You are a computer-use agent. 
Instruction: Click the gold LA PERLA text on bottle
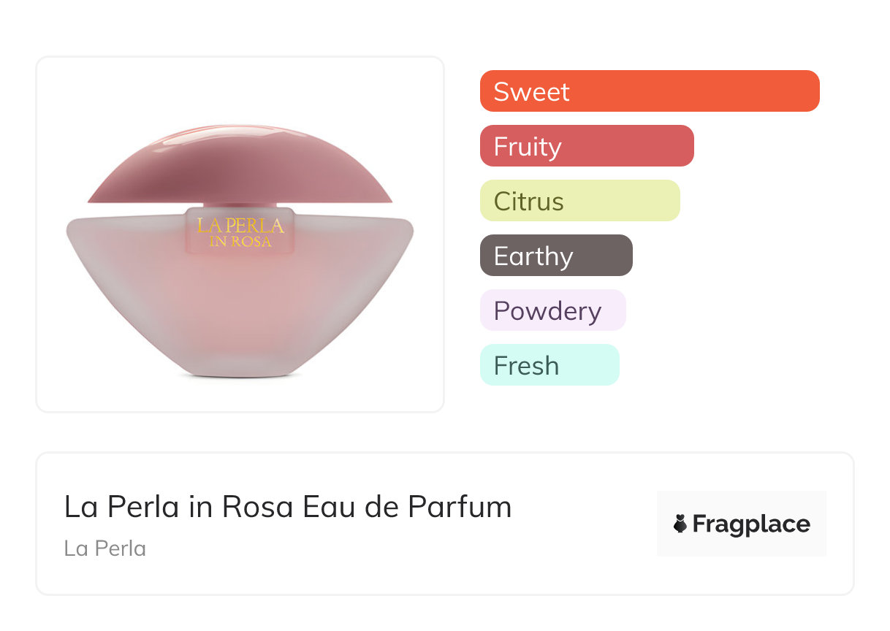click(240, 226)
